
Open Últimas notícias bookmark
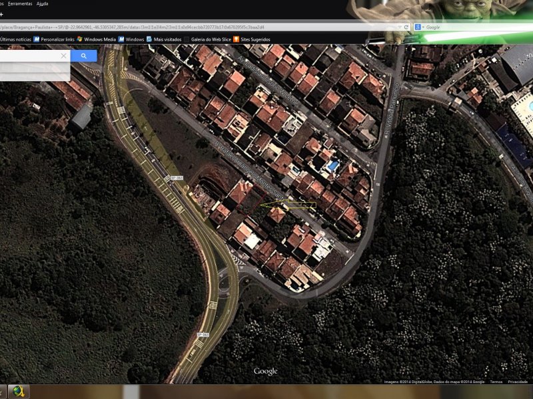[x=15, y=39]
